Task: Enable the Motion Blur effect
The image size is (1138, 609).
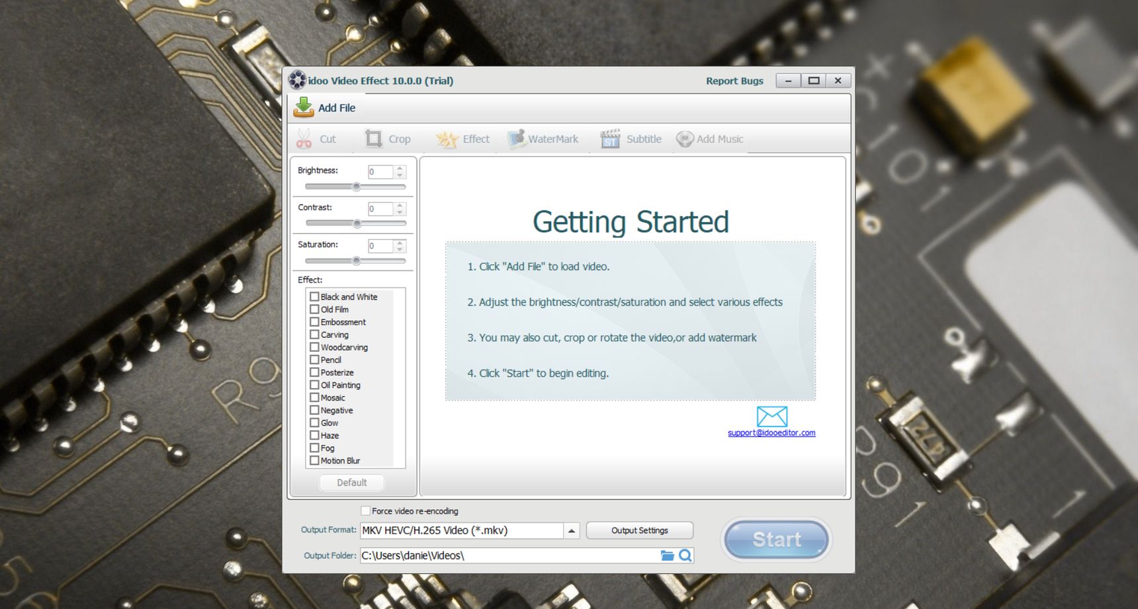Action: 315,460
